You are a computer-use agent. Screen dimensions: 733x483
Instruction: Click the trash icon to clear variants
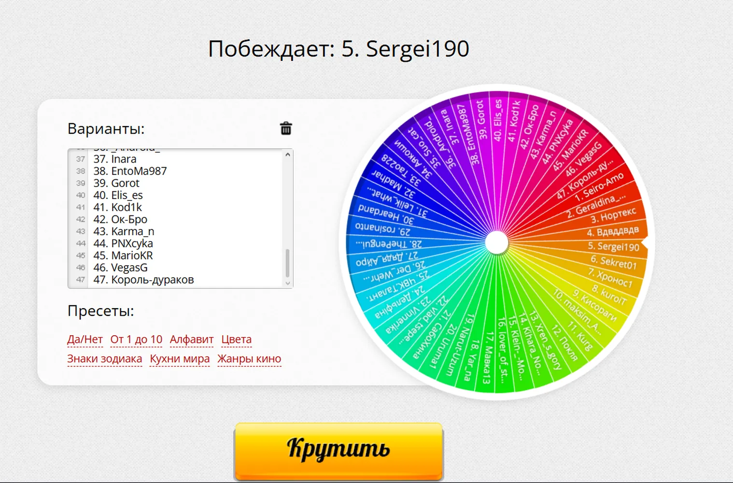[x=286, y=128]
